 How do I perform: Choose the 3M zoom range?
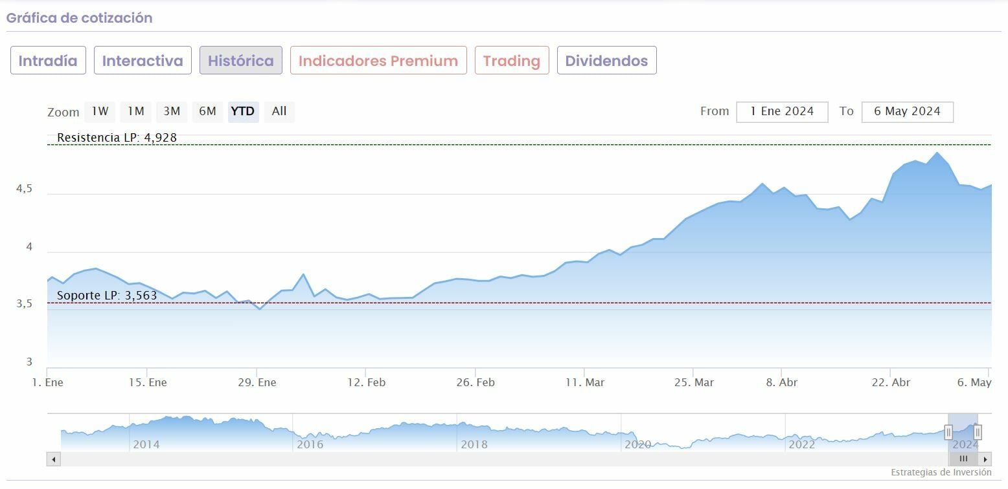click(x=172, y=111)
